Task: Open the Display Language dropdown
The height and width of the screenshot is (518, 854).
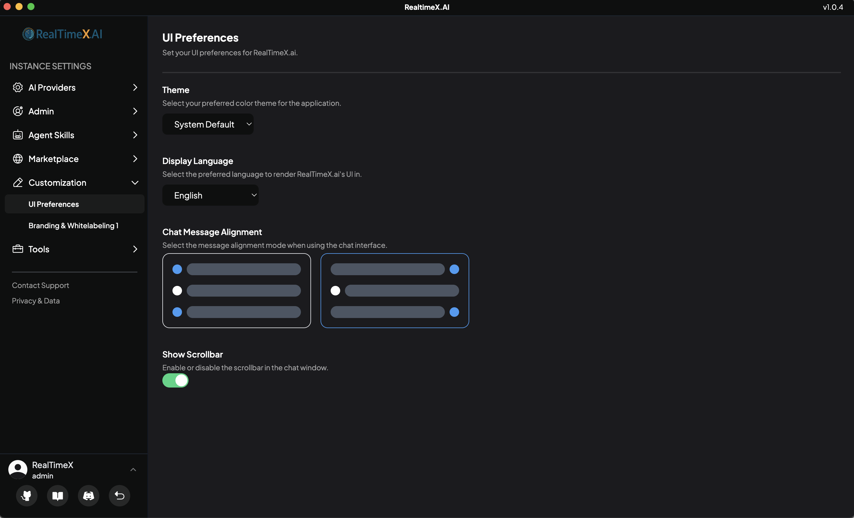Action: coord(210,195)
